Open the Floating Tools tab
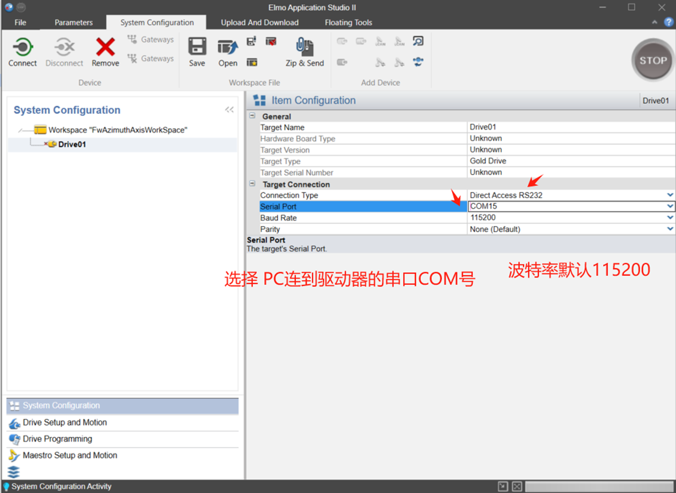The height and width of the screenshot is (493, 676). point(348,22)
